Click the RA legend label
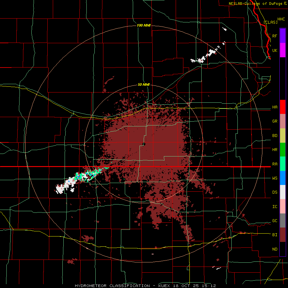288x288 pixels. 275,164
